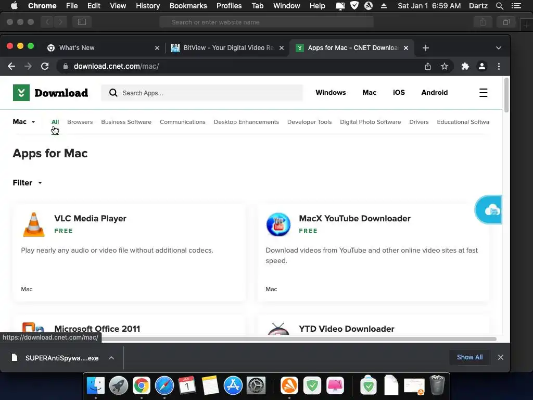Viewport: 533px width, 400px height.
Task: Close the downloads bar
Action: [500, 357]
